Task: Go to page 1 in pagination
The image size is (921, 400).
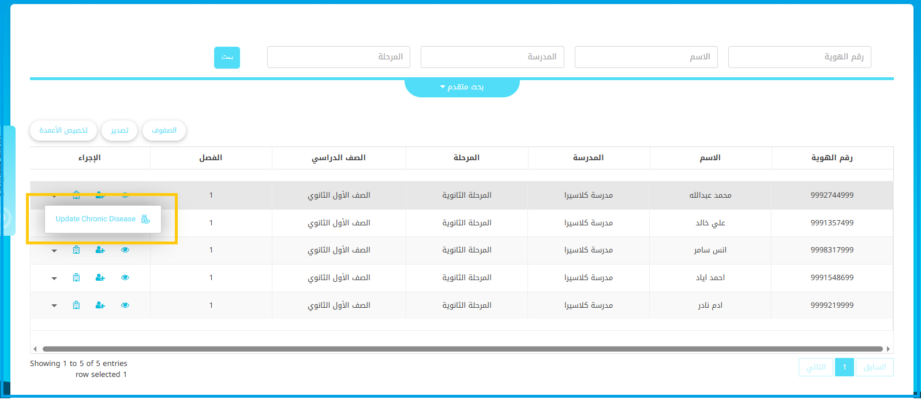Action: click(844, 367)
